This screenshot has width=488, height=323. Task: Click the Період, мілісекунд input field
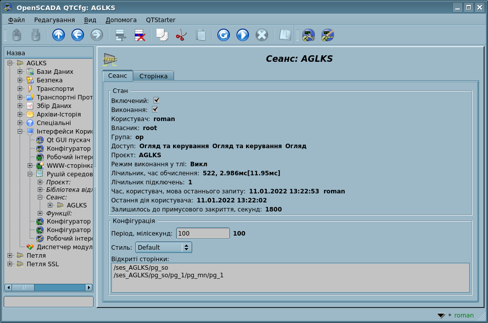203,234
